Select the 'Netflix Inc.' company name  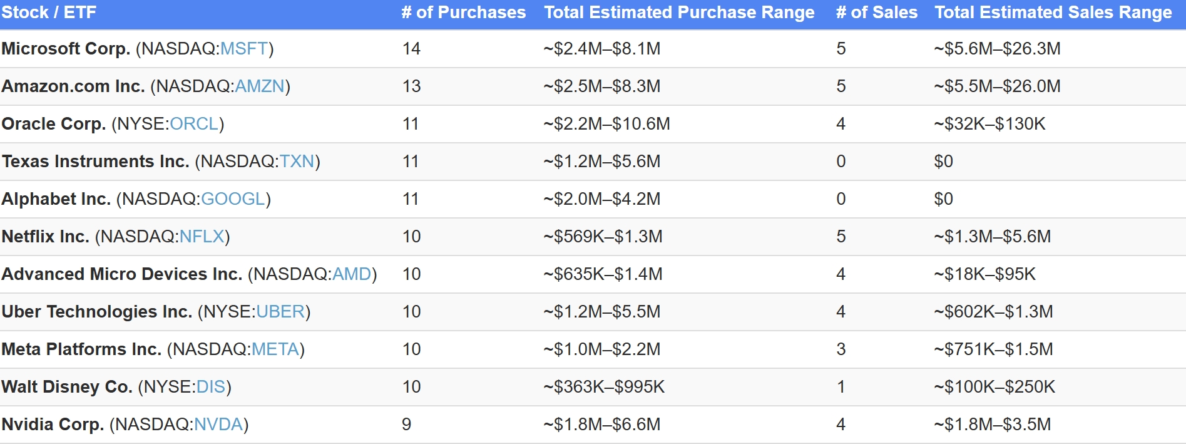46,237
